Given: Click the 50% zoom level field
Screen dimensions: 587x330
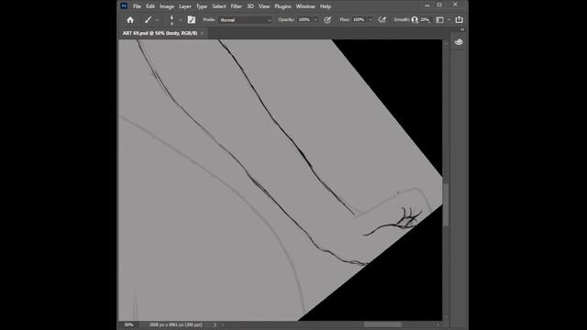Looking at the screenshot, I should [128, 324].
